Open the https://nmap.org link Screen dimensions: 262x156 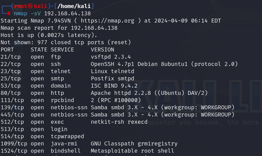coord(107,21)
